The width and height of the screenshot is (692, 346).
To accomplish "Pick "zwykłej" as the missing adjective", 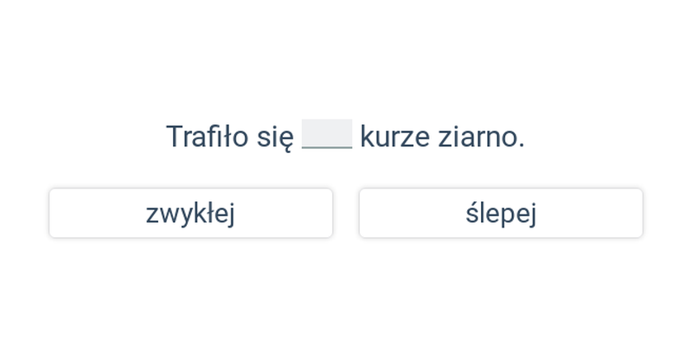I will [x=190, y=213].
